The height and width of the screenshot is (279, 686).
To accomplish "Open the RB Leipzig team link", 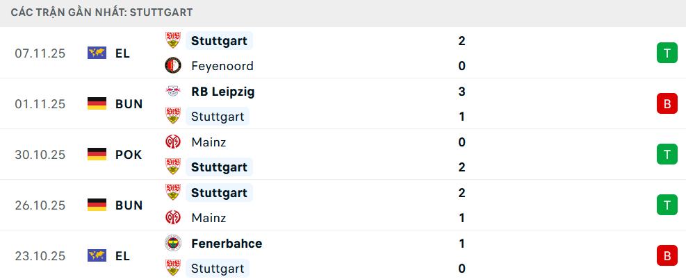I will point(222,92).
